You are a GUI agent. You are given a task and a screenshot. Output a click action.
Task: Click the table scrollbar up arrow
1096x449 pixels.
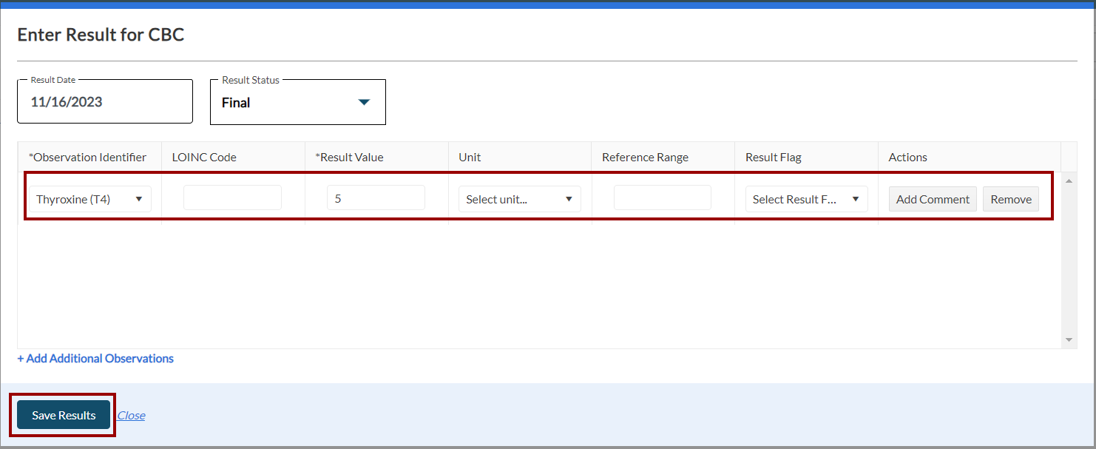(1069, 180)
